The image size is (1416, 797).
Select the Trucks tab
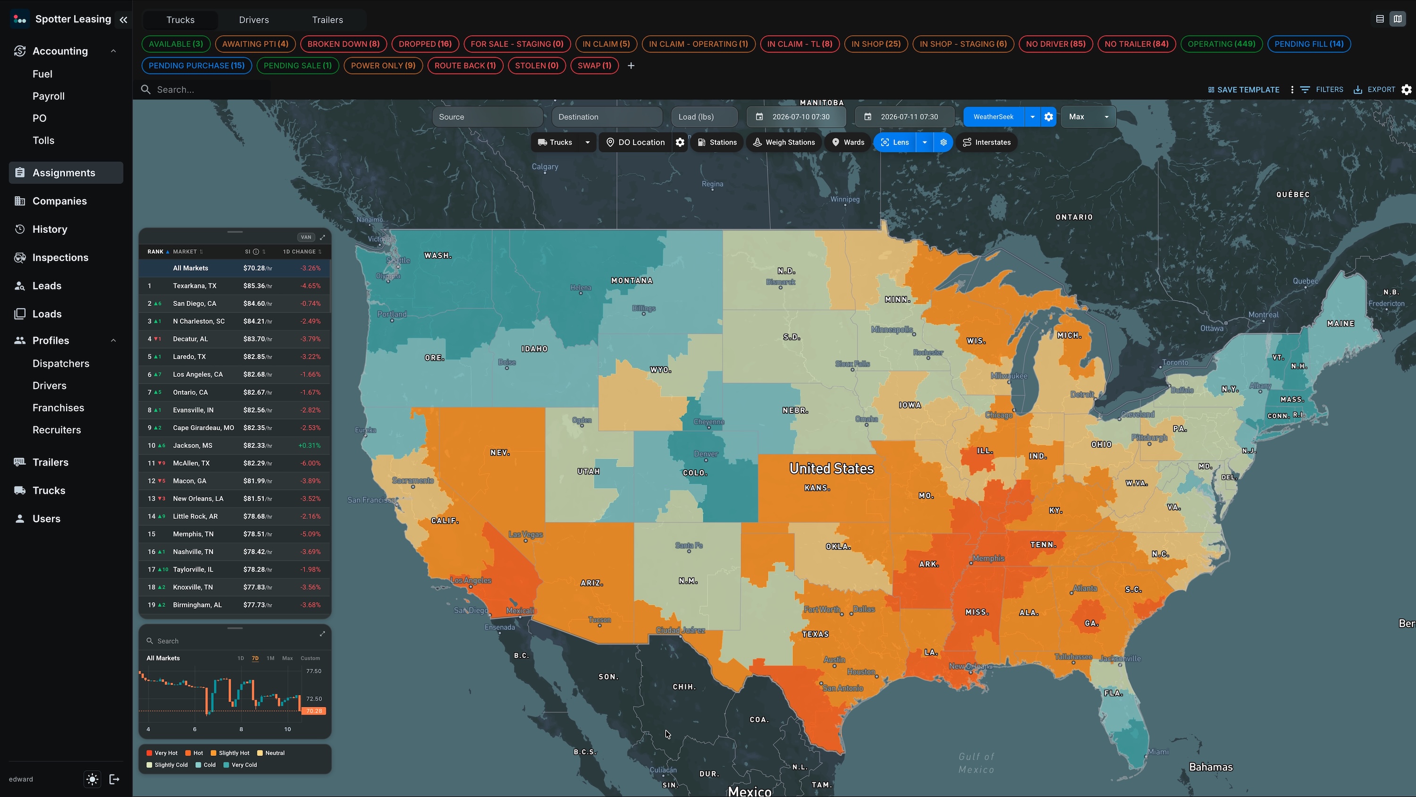pos(180,20)
